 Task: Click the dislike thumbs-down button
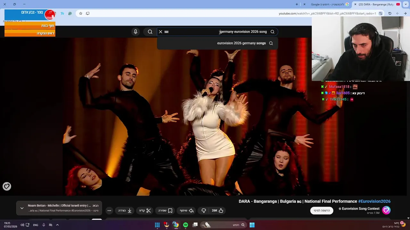[x=204, y=211]
